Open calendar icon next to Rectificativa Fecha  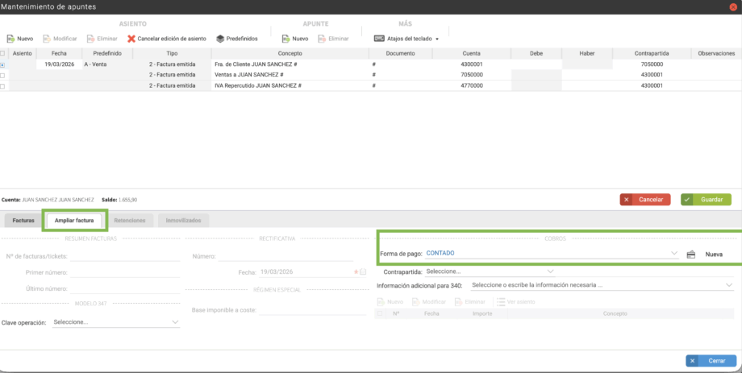tap(364, 271)
